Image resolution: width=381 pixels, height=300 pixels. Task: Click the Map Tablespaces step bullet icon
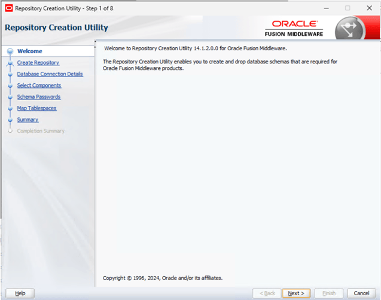pyautogui.click(x=10, y=109)
